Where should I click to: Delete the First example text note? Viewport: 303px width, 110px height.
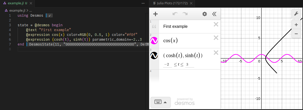pyautogui.click(x=216, y=24)
